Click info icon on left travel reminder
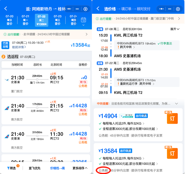185x174 pixels. coord(5,34)
